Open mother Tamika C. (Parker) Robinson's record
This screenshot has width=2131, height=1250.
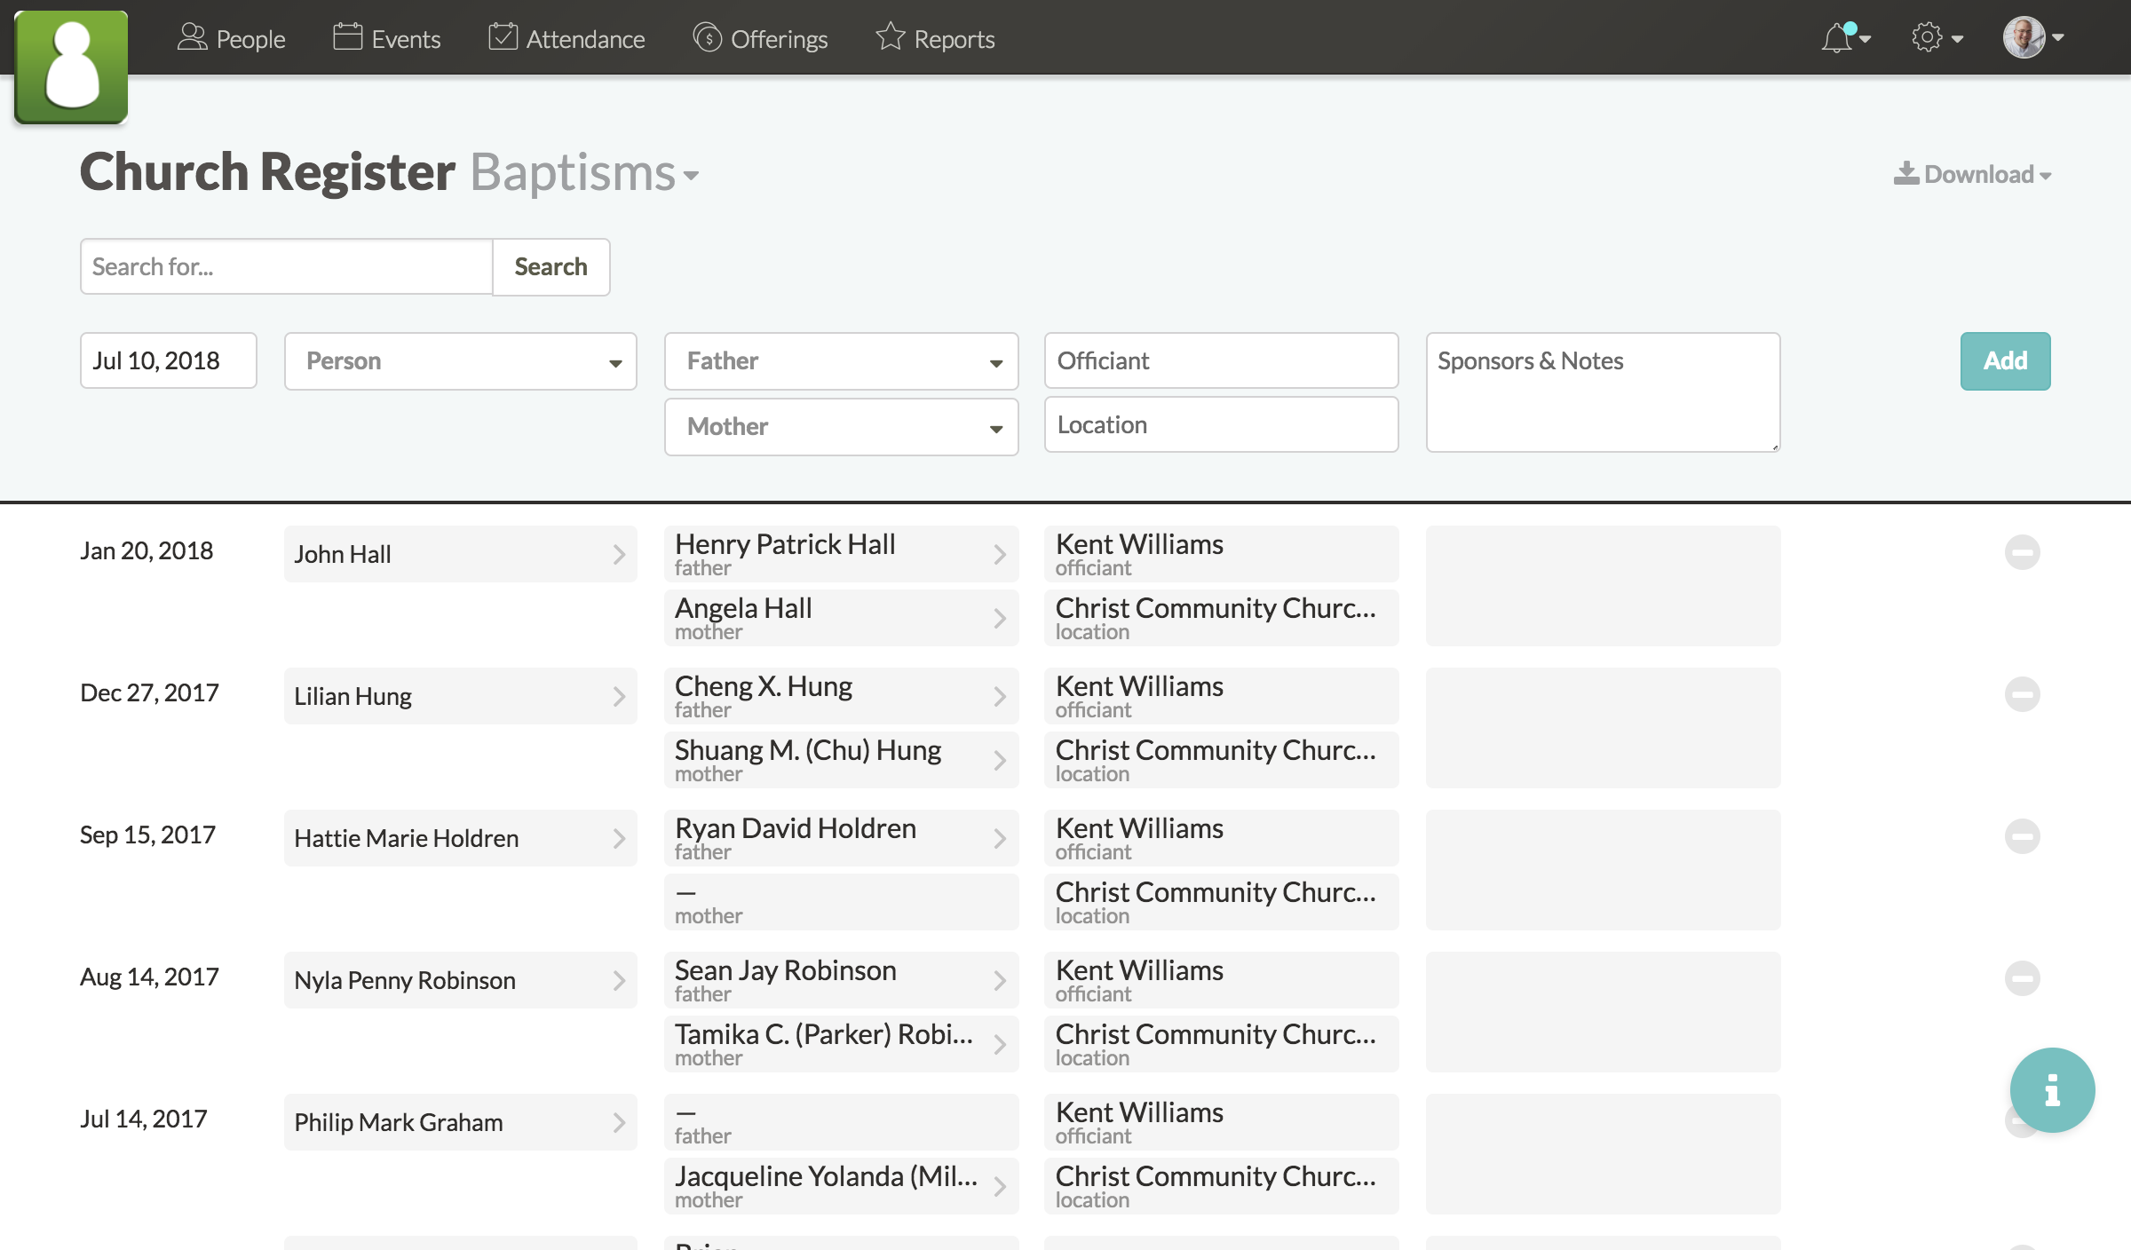841,1044
